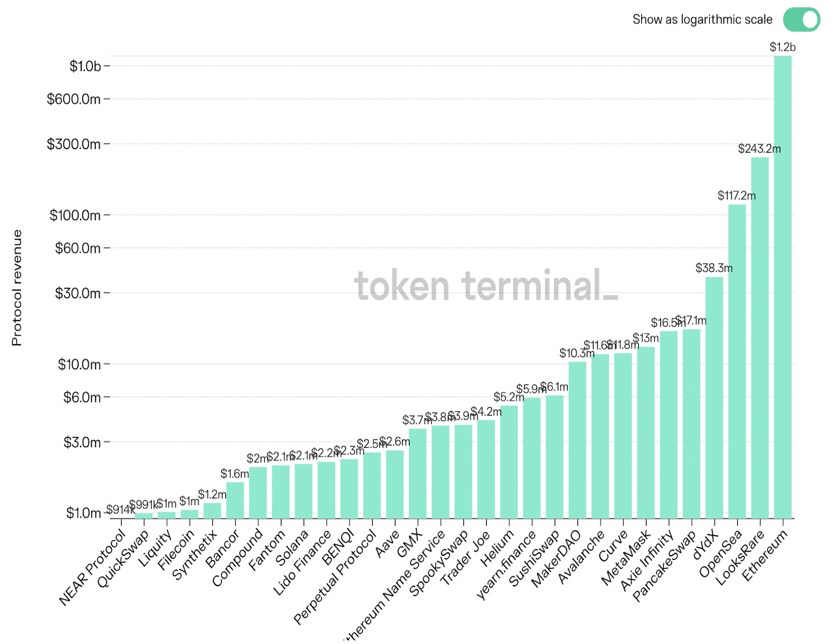Click the NEAR Protocol x-axis label
Screen dimensions: 835x644
tap(93, 567)
